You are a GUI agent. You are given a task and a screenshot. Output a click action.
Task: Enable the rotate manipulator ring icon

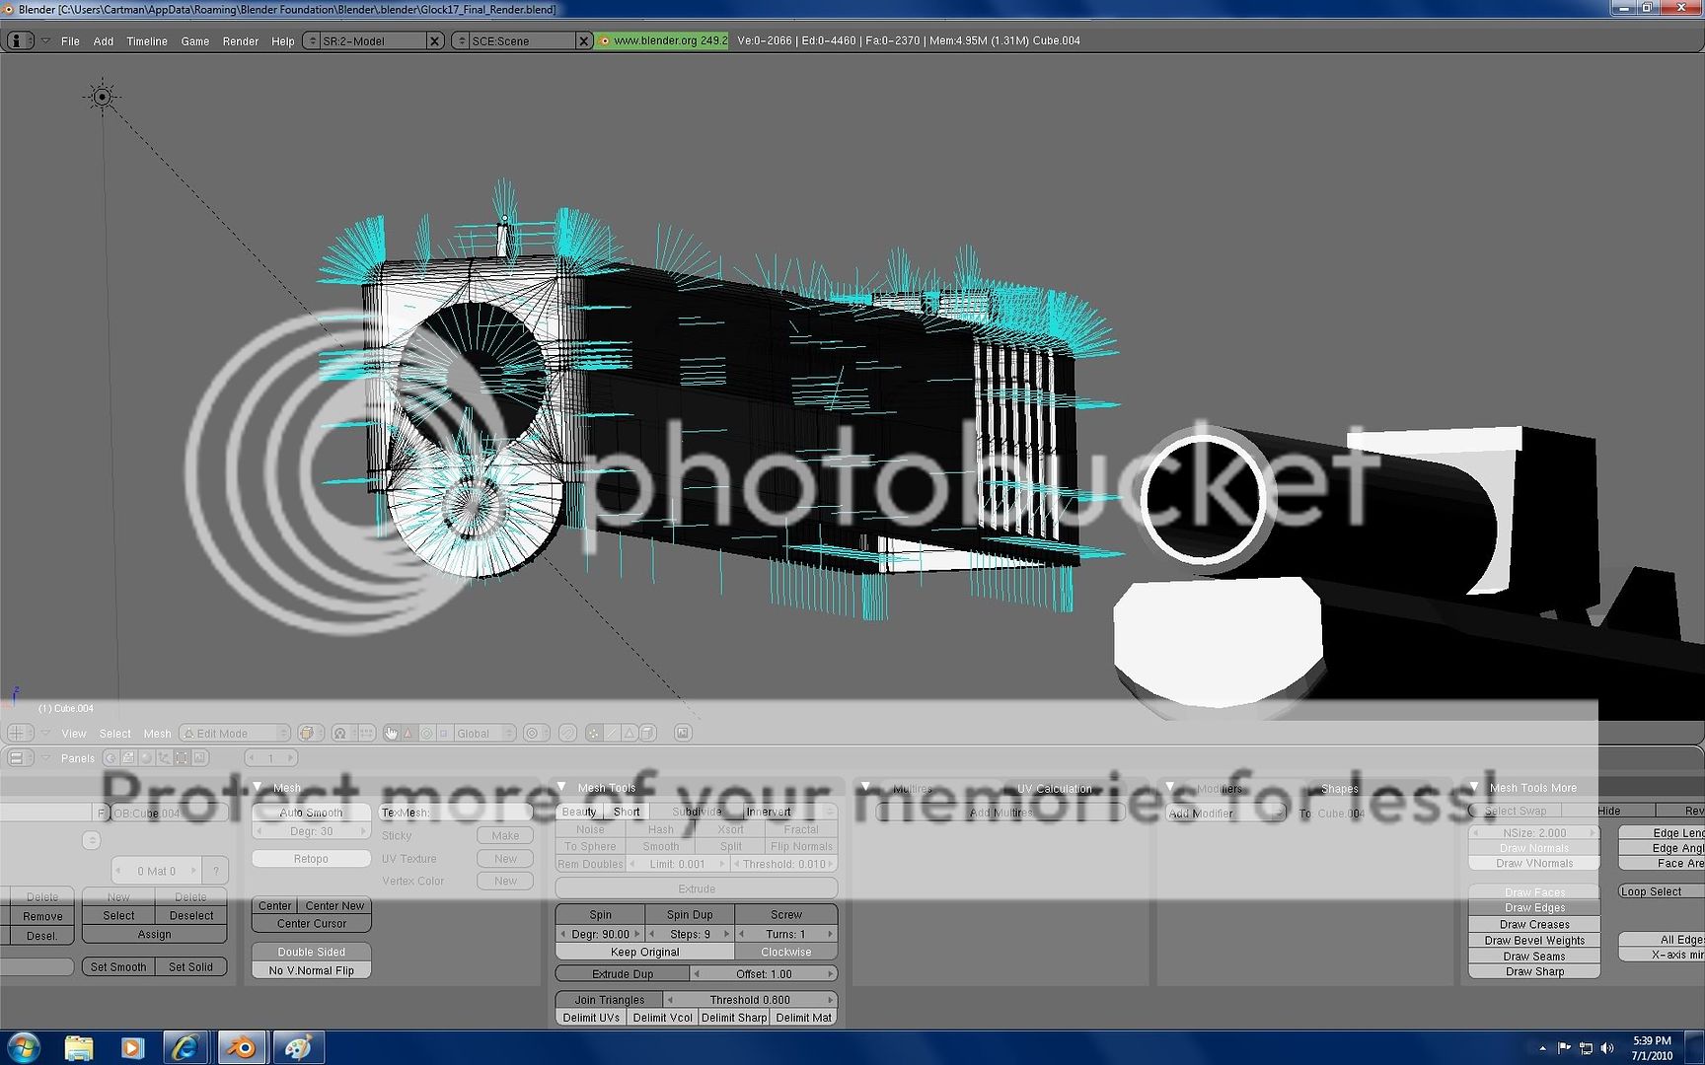[426, 733]
